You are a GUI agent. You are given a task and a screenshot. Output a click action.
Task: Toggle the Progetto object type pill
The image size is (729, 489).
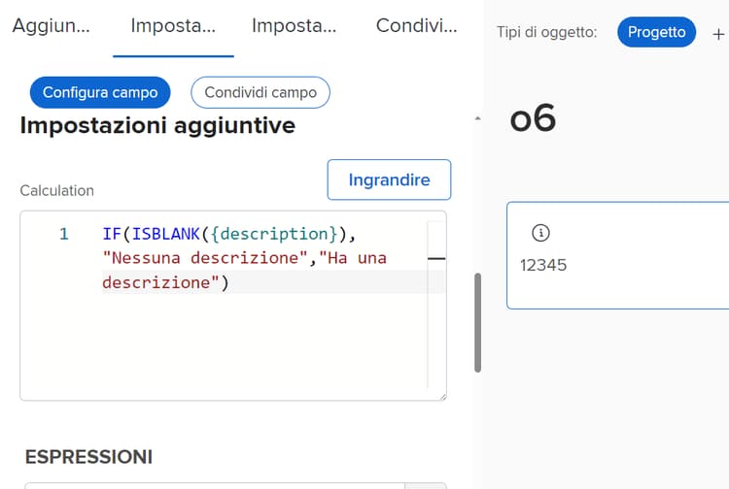click(656, 32)
